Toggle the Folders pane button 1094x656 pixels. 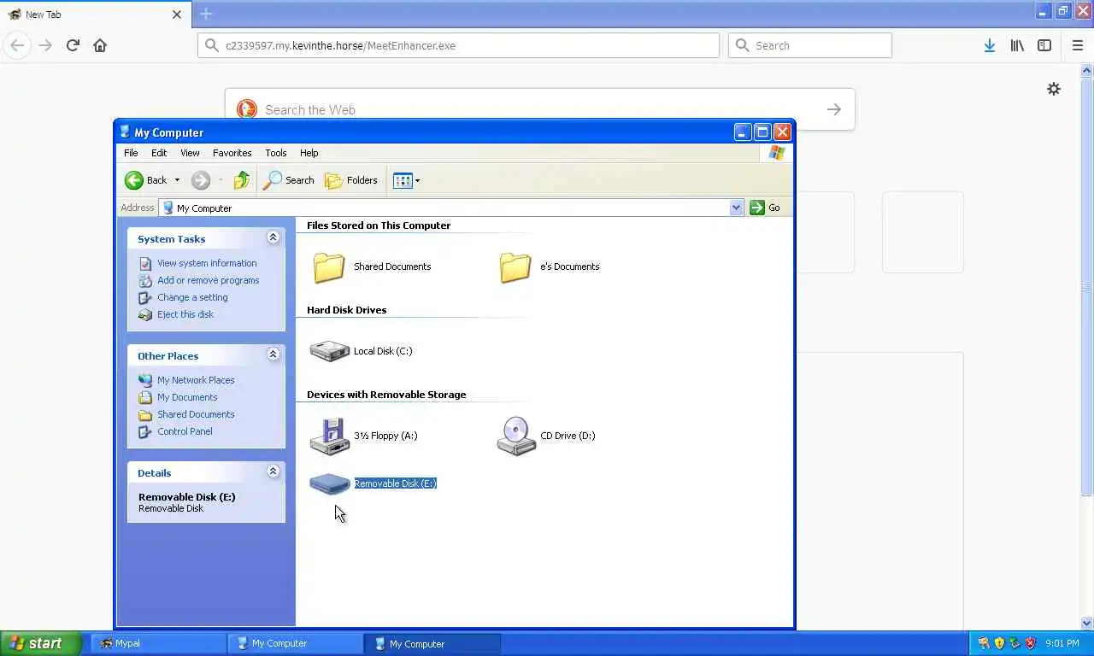tap(351, 180)
